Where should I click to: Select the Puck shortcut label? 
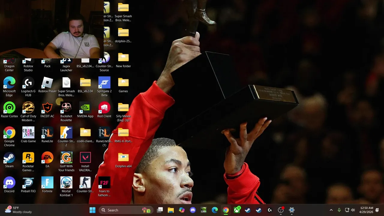[47, 66]
